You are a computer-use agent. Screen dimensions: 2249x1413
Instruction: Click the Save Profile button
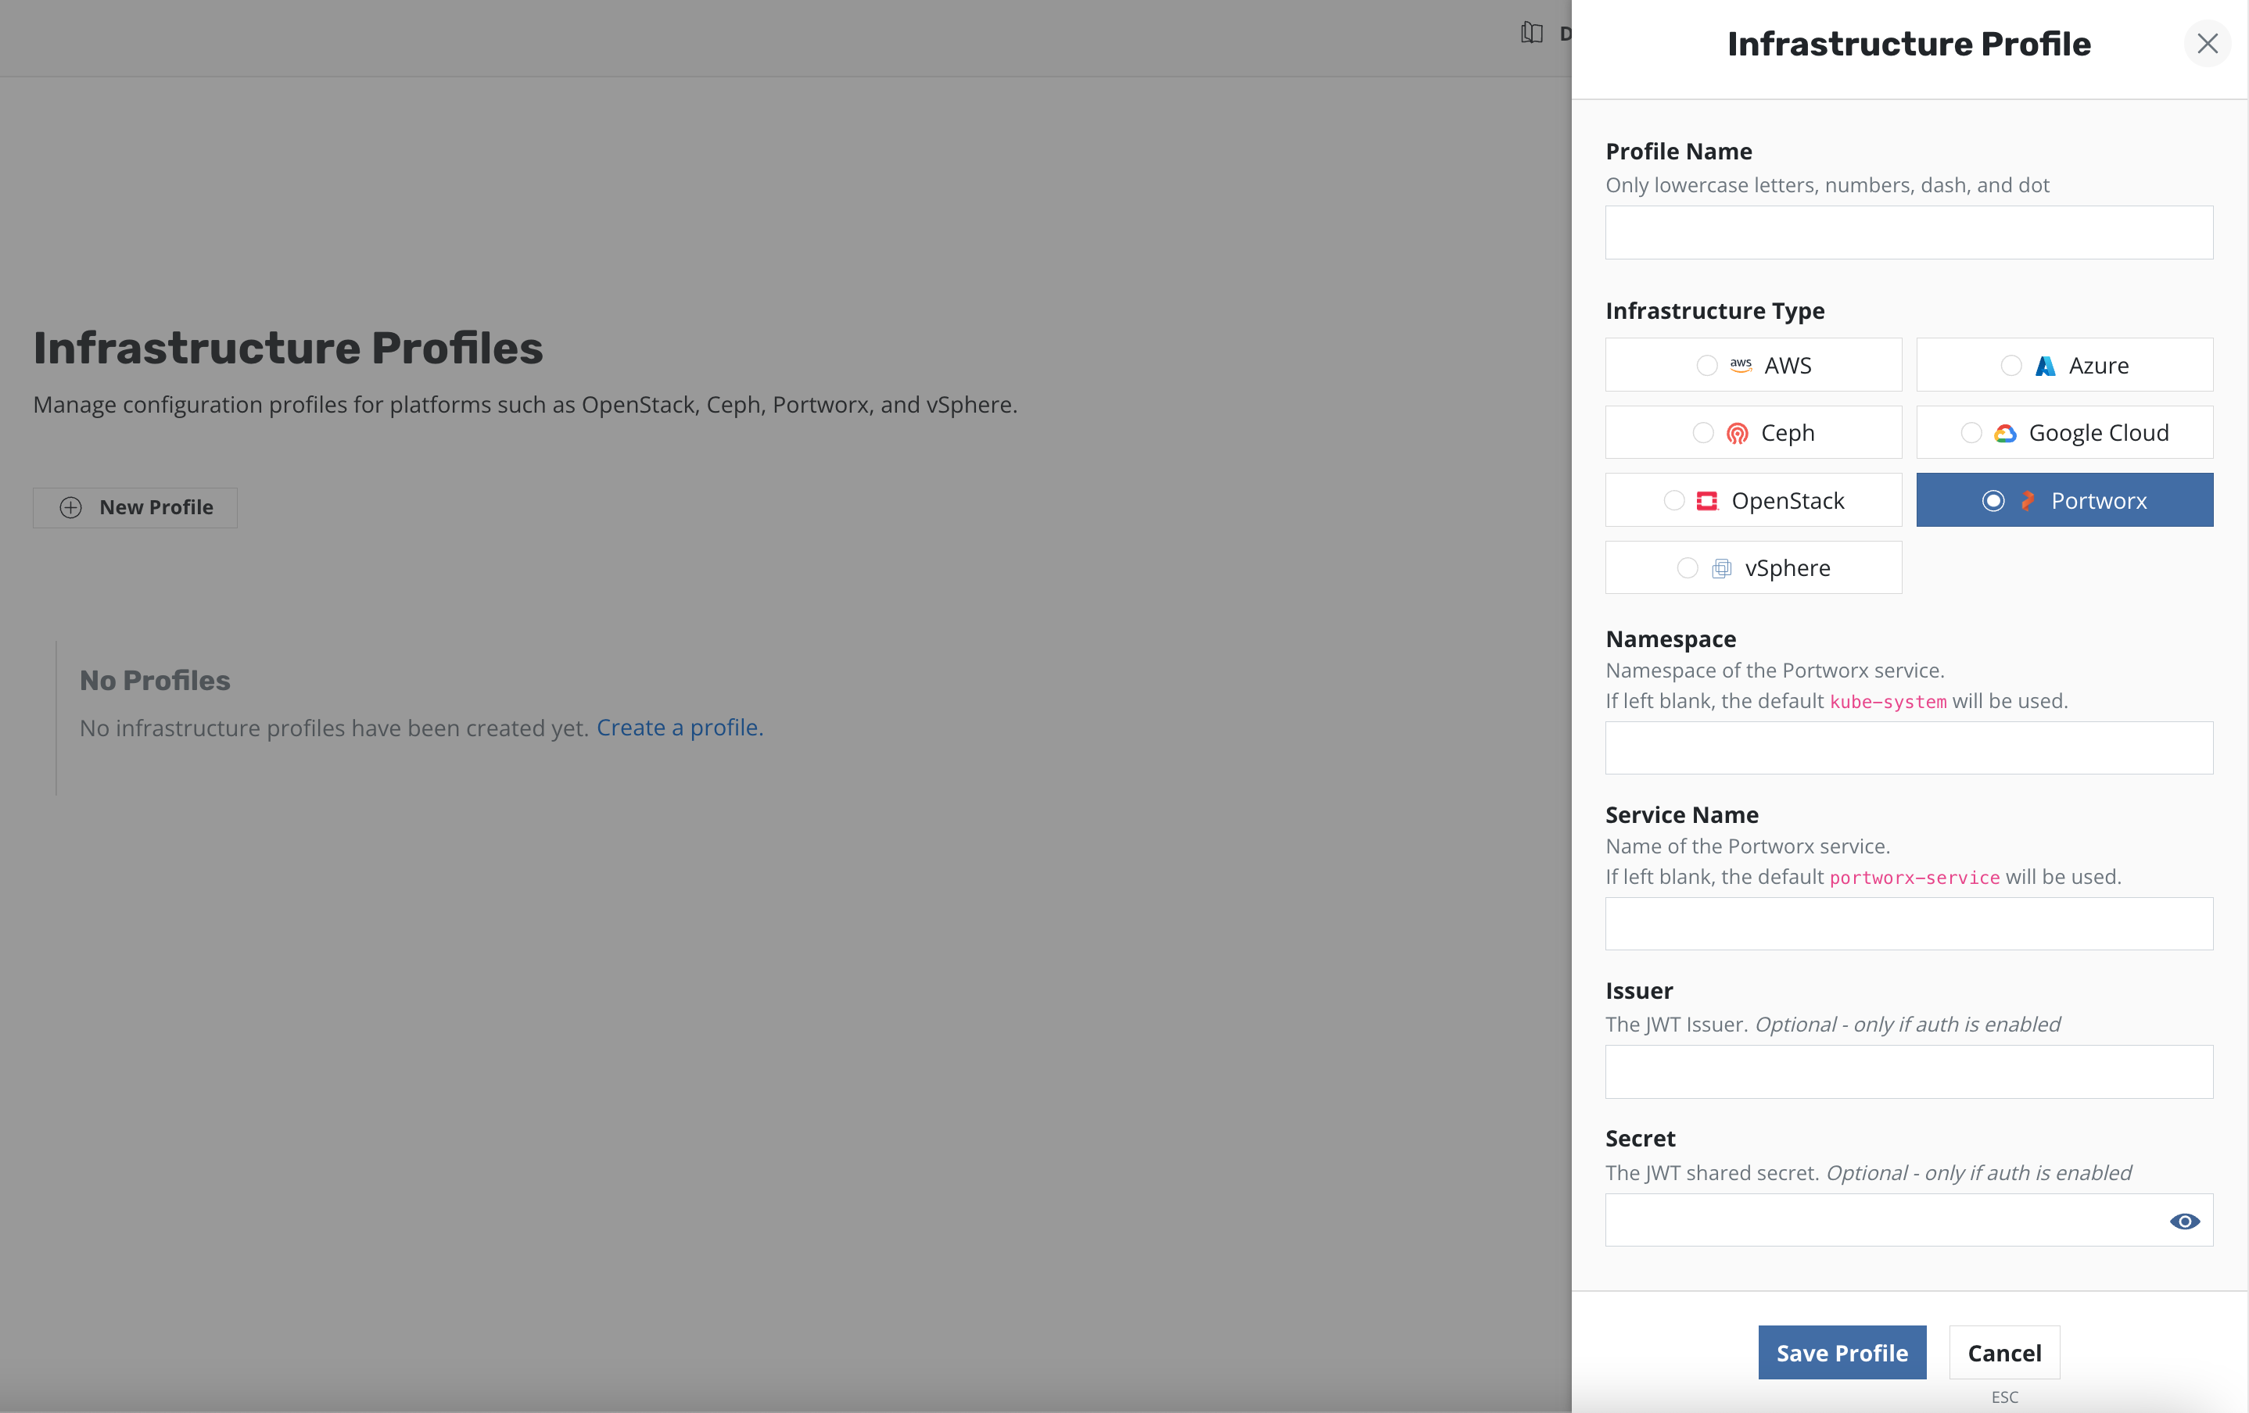pyautogui.click(x=1841, y=1352)
